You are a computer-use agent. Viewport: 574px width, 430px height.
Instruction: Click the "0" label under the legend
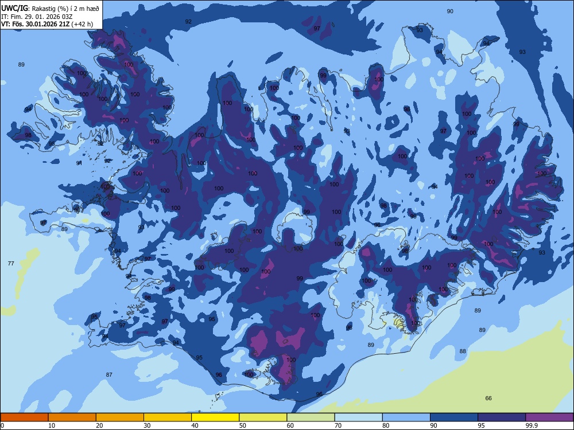[x=2, y=425]
